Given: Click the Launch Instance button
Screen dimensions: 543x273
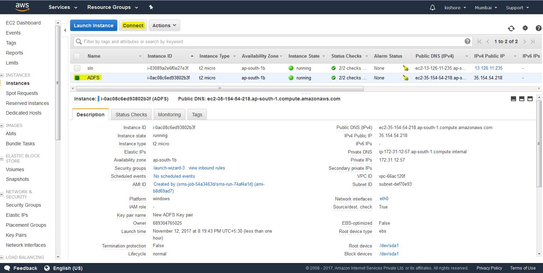Looking at the screenshot, I should (x=94, y=26).
